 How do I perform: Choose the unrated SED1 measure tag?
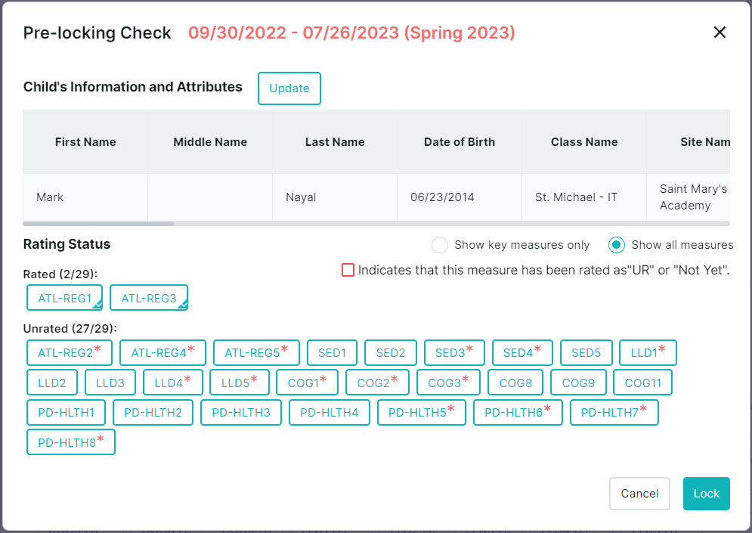click(332, 353)
